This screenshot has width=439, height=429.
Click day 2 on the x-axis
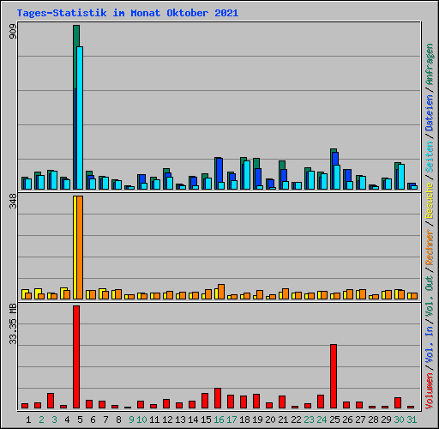[41, 420]
